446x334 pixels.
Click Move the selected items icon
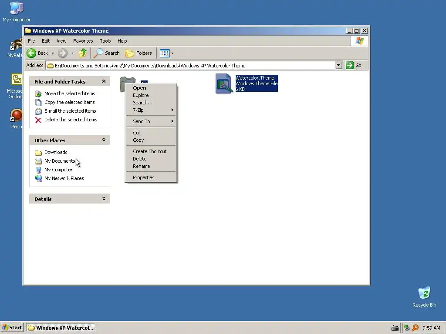38,94
